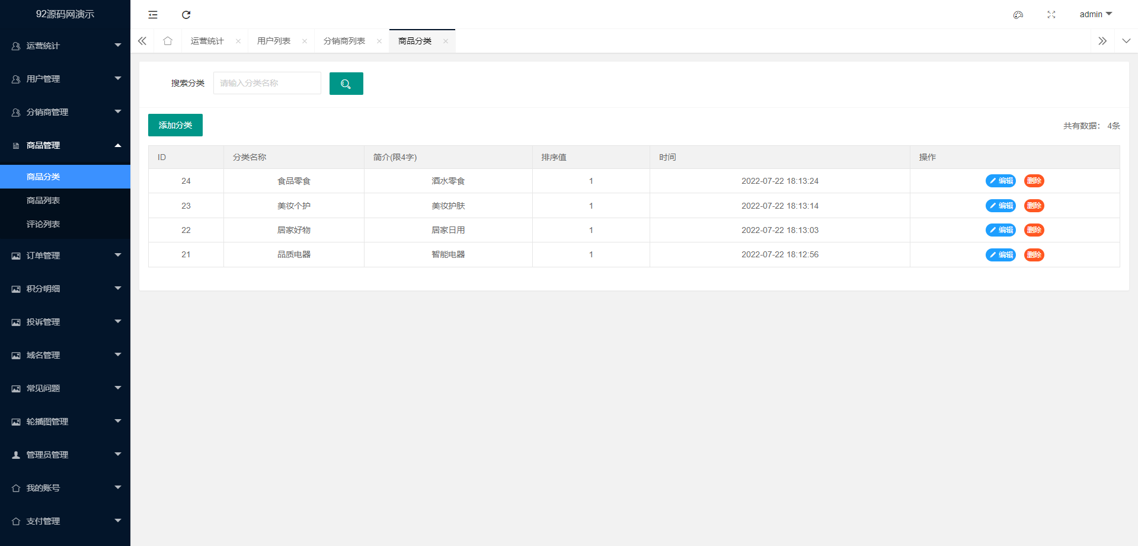Delete the 品质电器 category row

[x=1034, y=255]
